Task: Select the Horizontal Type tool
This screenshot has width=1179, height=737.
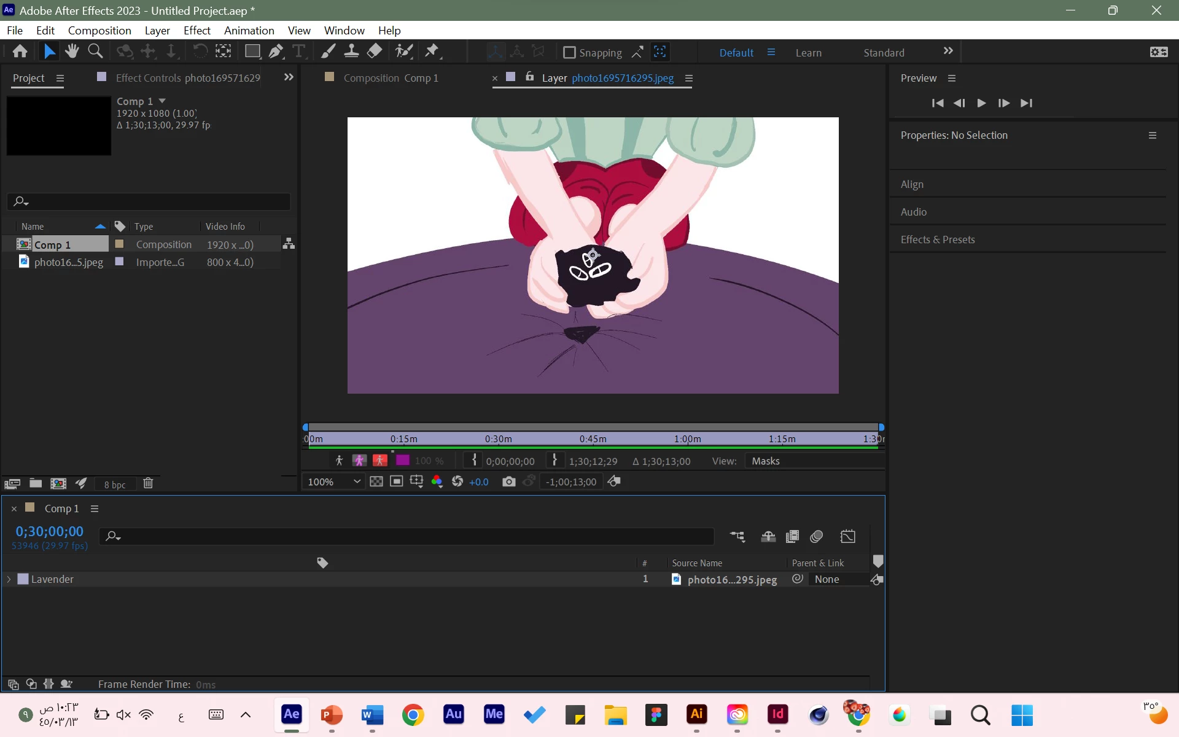Action: (299, 52)
